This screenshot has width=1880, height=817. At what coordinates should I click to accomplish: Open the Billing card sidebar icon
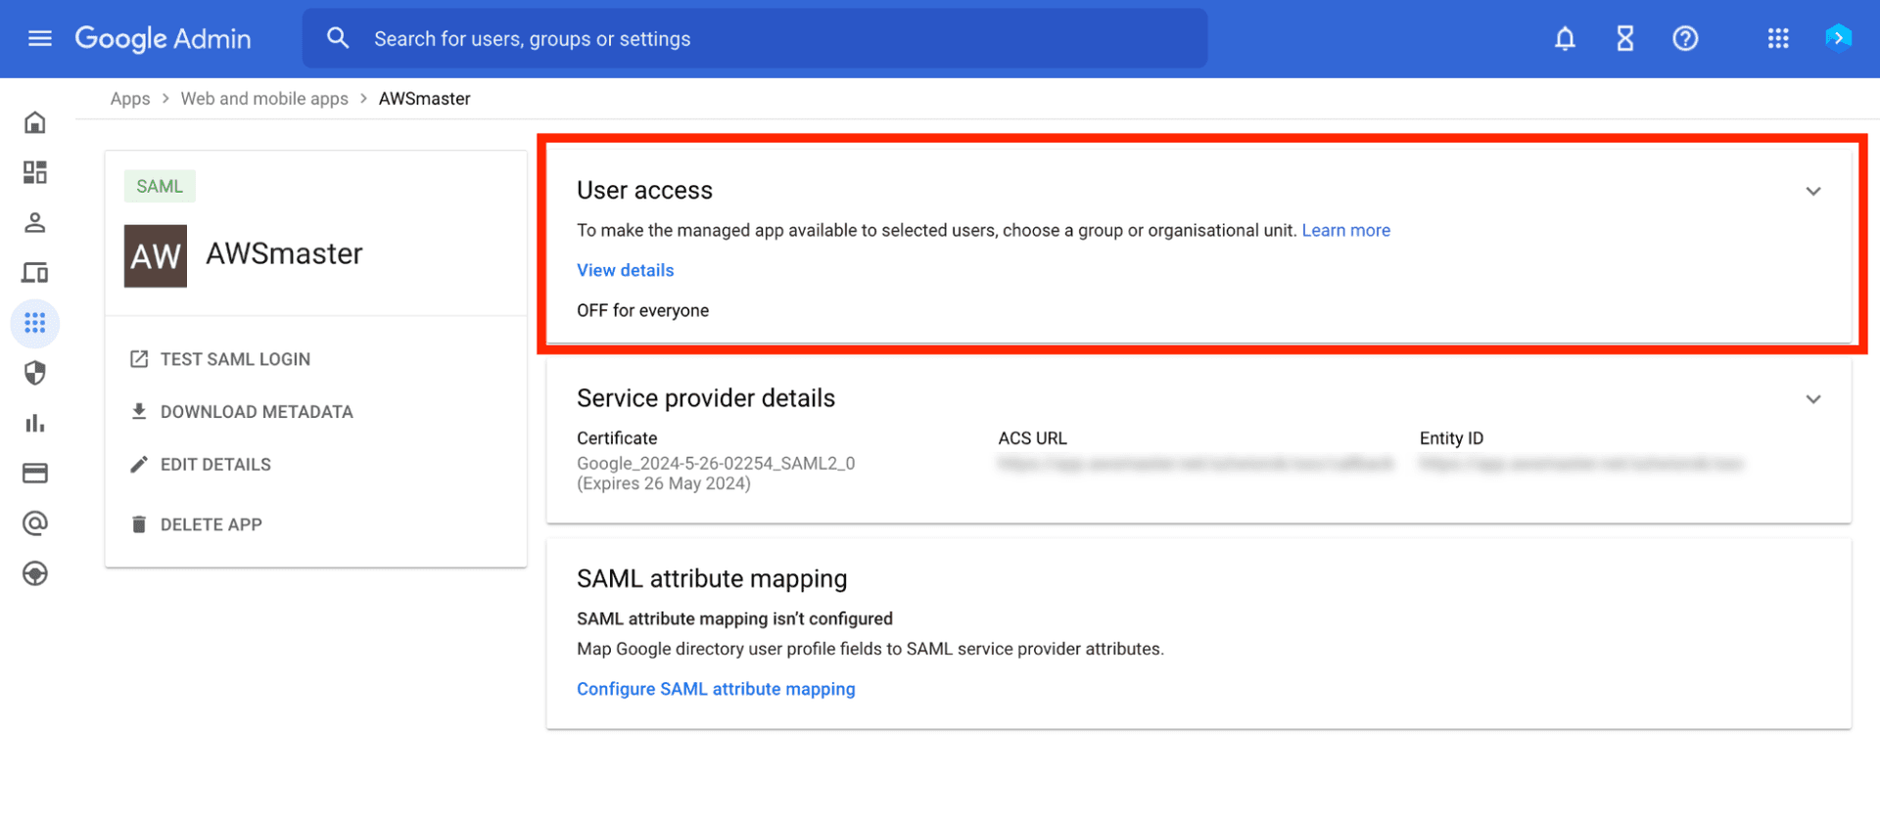[35, 474]
